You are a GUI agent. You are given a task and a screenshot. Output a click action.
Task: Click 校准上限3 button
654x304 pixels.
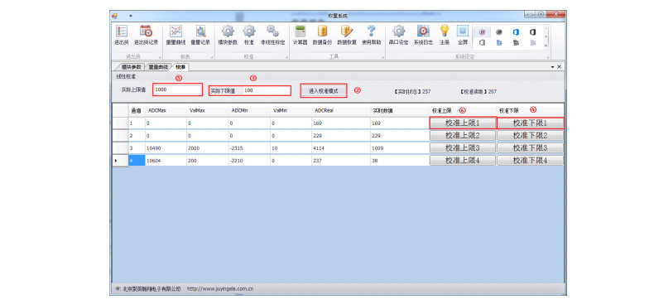pos(463,147)
